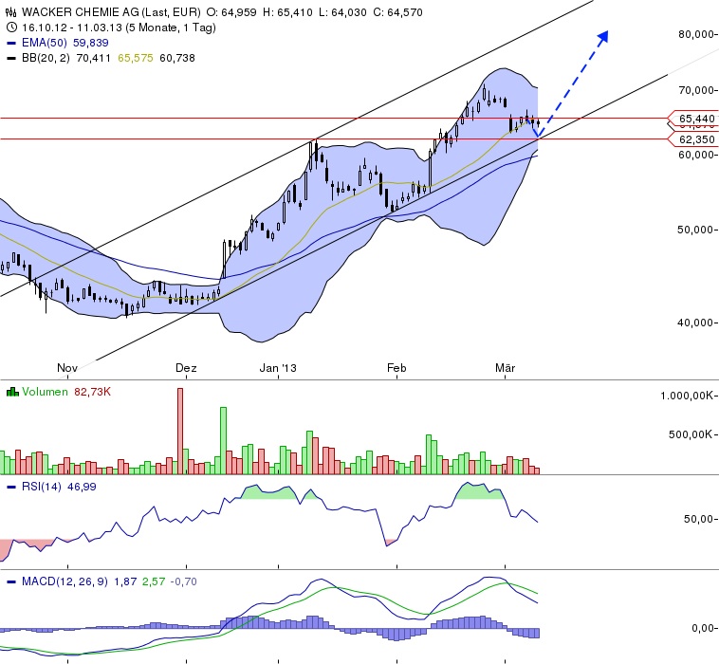Click the Dez label on time axis
719x664 pixels.
point(186,368)
